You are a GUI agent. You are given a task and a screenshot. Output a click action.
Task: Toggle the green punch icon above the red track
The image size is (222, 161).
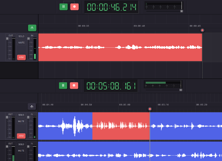click(32, 28)
